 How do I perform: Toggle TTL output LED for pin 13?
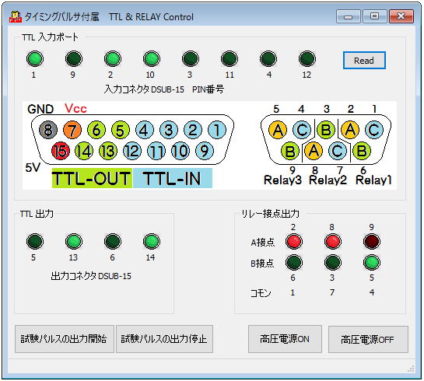click(x=74, y=241)
